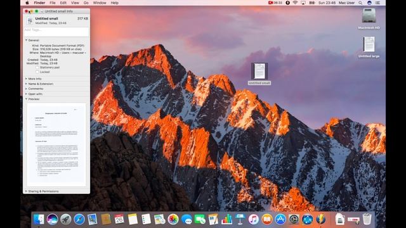This screenshot has height=228, width=406.
Task: Click the Untitled small title in info header
Action: [x=46, y=18]
